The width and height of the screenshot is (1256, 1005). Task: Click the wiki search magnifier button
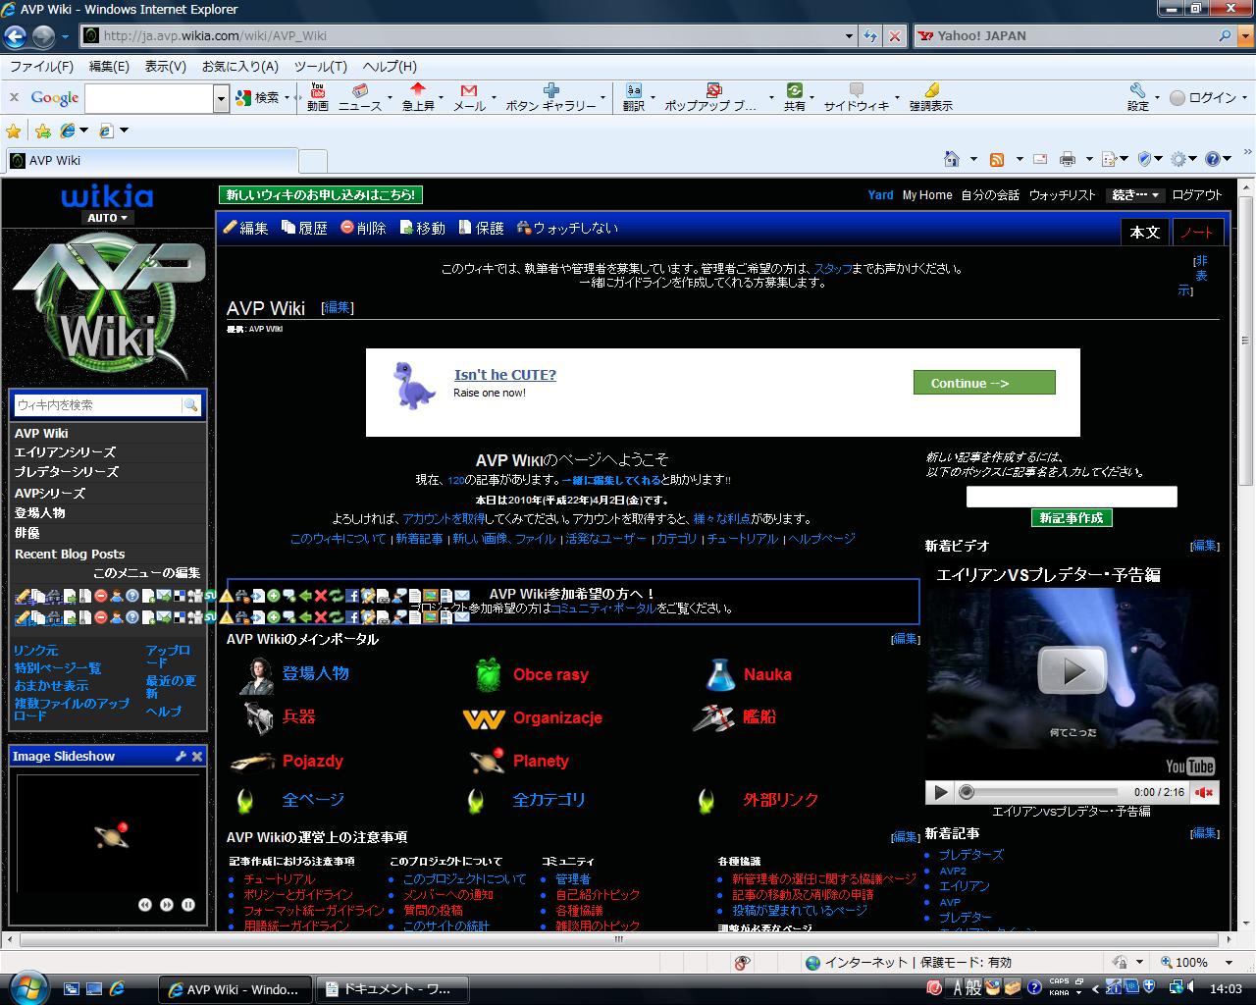pos(190,404)
